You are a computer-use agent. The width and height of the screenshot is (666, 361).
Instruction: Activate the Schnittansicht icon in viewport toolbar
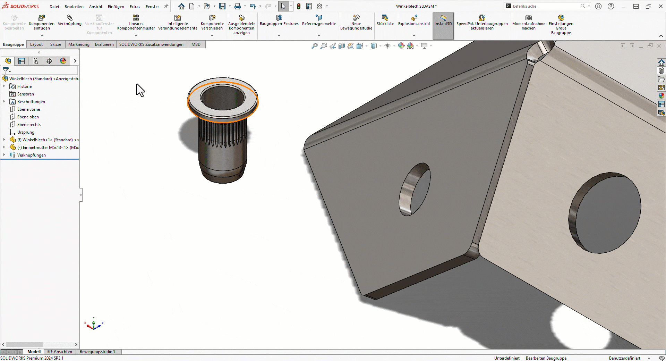pyautogui.click(x=342, y=46)
